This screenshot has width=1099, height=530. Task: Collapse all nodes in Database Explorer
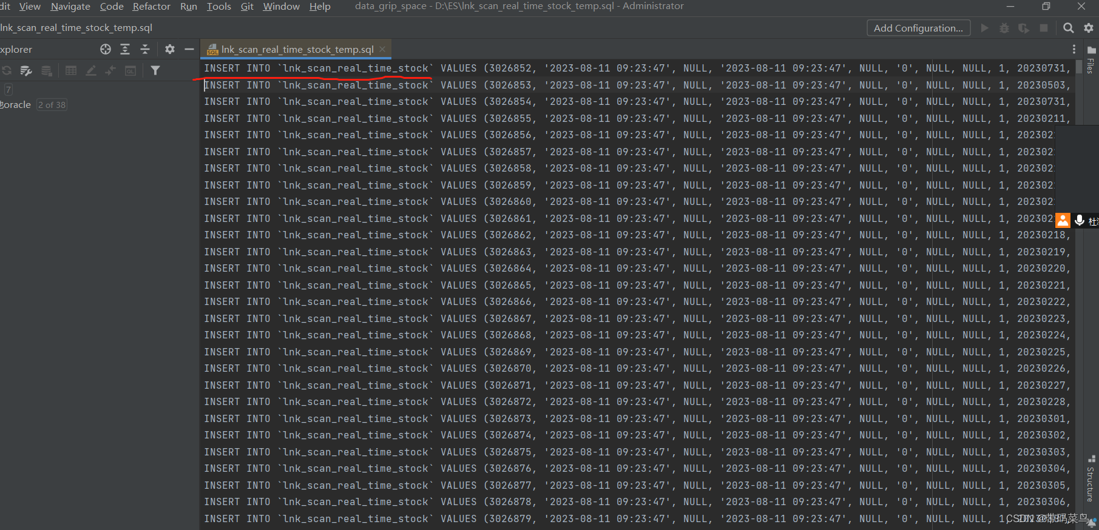145,49
